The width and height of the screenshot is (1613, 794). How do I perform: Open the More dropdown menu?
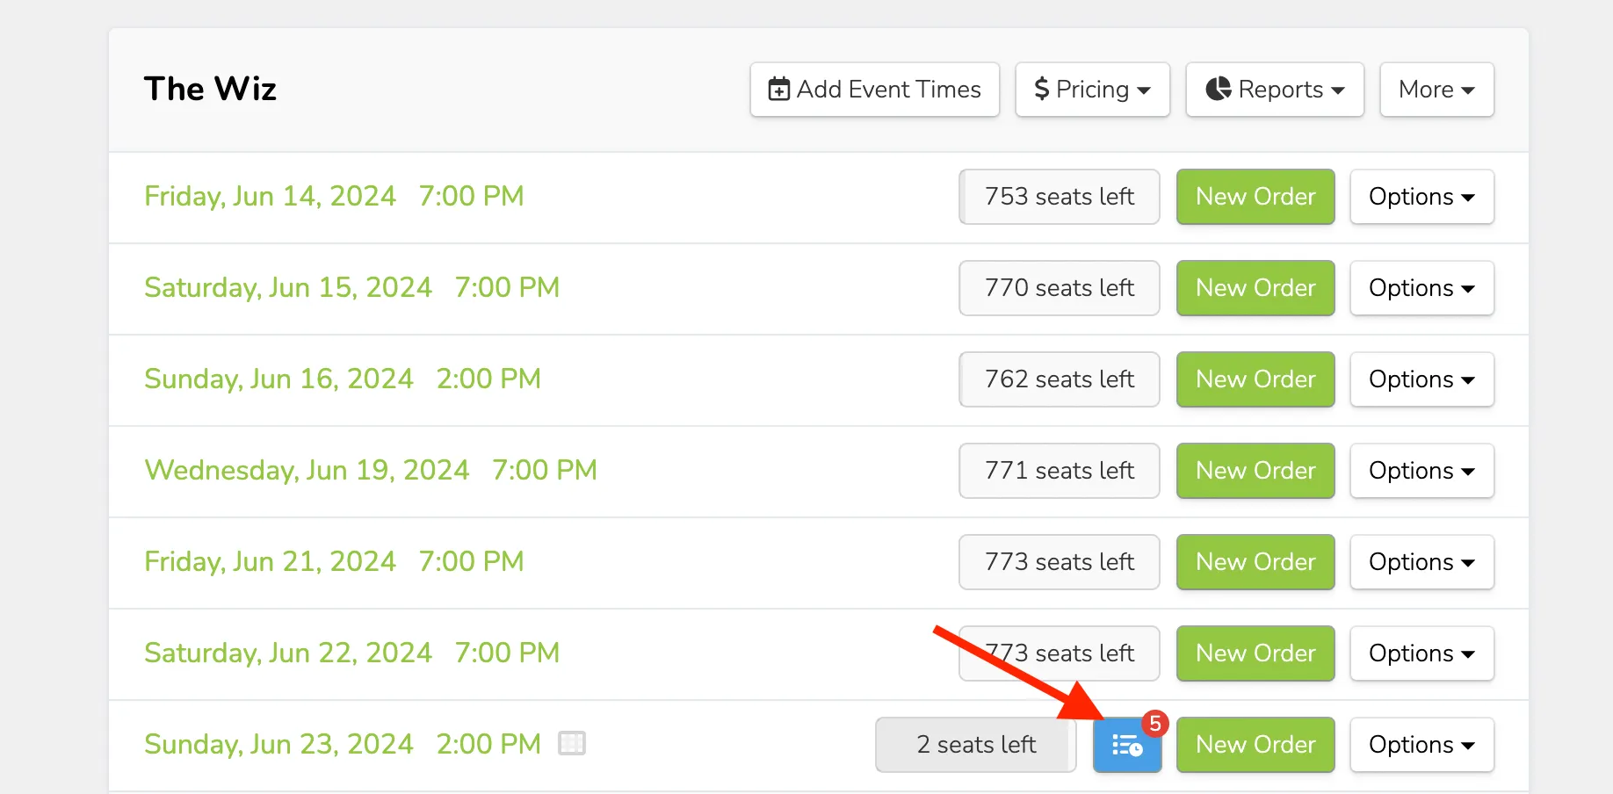coord(1437,90)
